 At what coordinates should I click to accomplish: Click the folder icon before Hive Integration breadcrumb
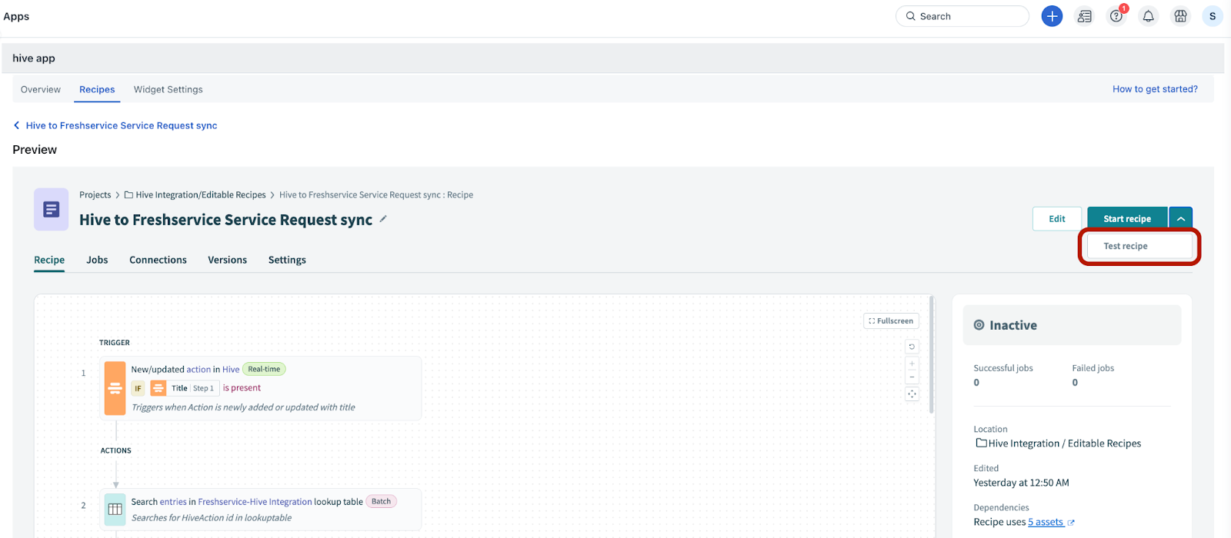point(129,195)
